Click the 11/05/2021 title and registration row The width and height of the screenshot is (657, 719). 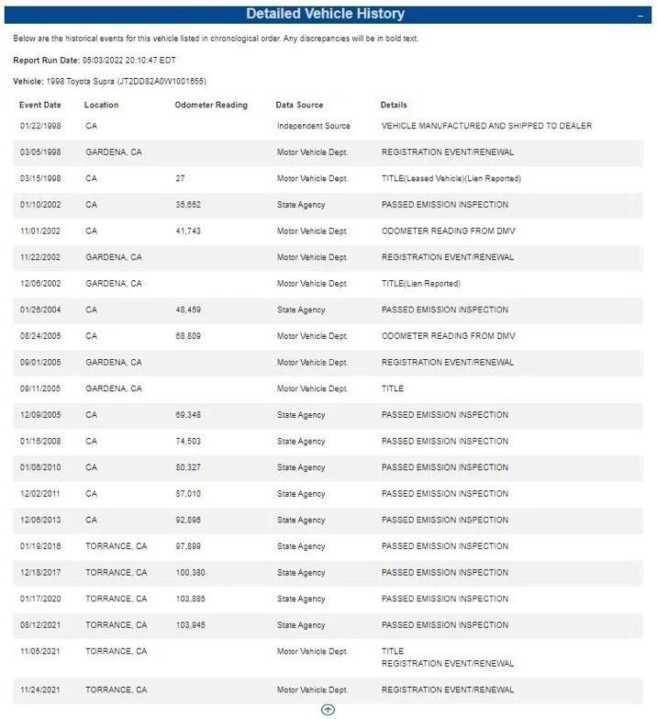pyautogui.click(x=328, y=657)
